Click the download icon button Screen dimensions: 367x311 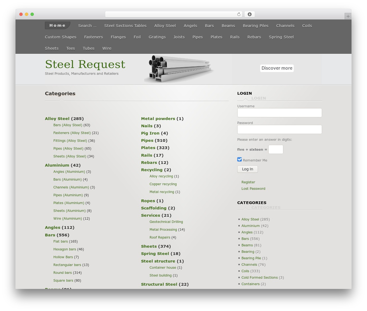249,14
